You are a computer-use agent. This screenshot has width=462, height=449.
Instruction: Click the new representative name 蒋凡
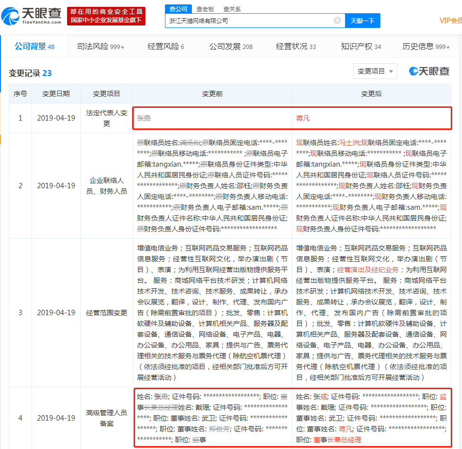coord(303,118)
